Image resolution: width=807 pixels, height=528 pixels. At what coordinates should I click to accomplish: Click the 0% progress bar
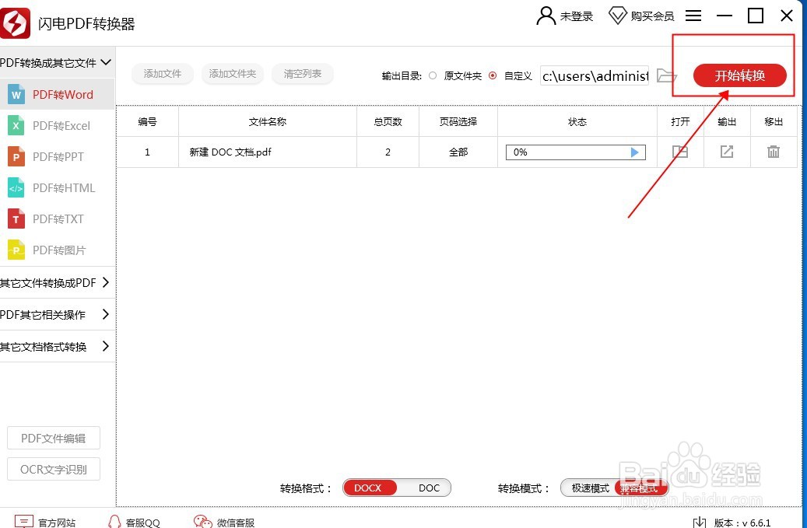pos(575,152)
